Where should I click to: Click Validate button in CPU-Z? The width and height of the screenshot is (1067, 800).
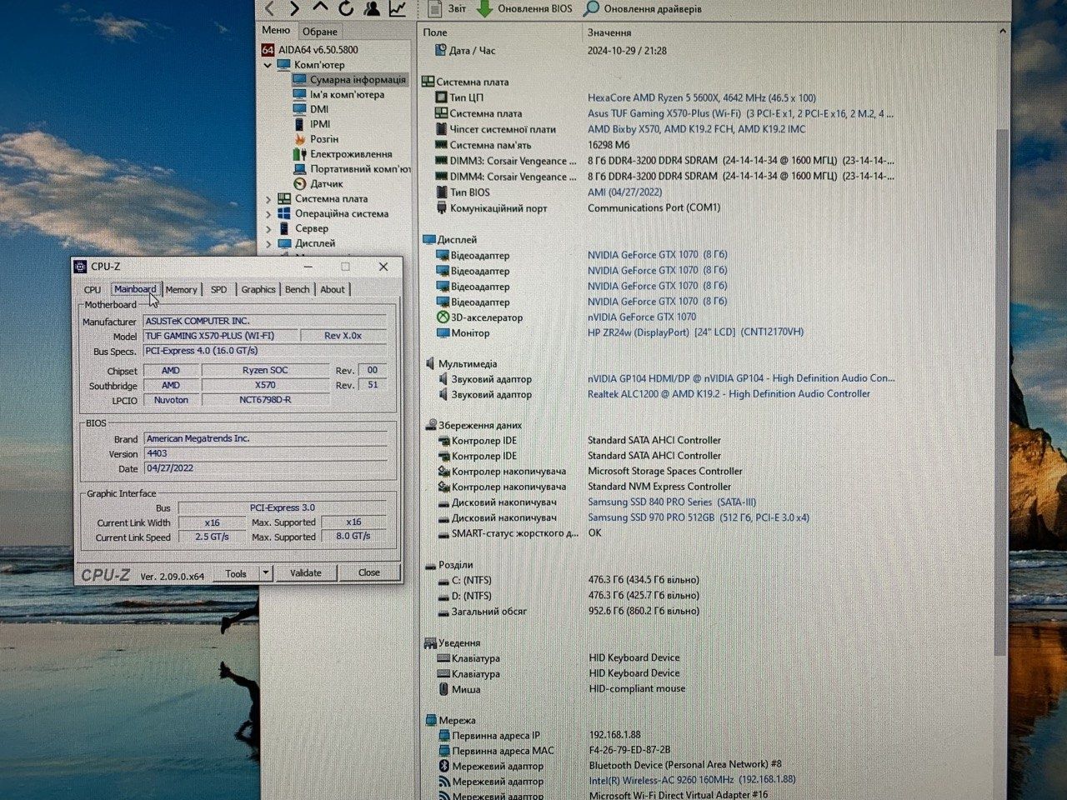tap(305, 573)
